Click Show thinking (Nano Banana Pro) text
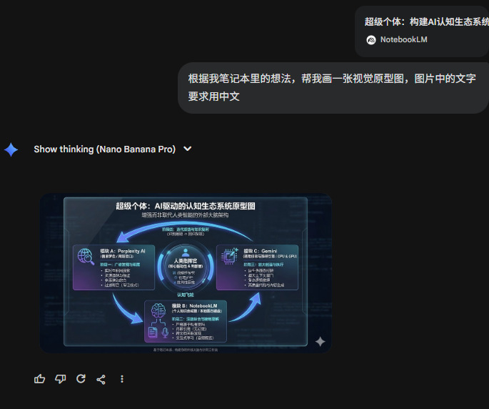 pos(104,149)
